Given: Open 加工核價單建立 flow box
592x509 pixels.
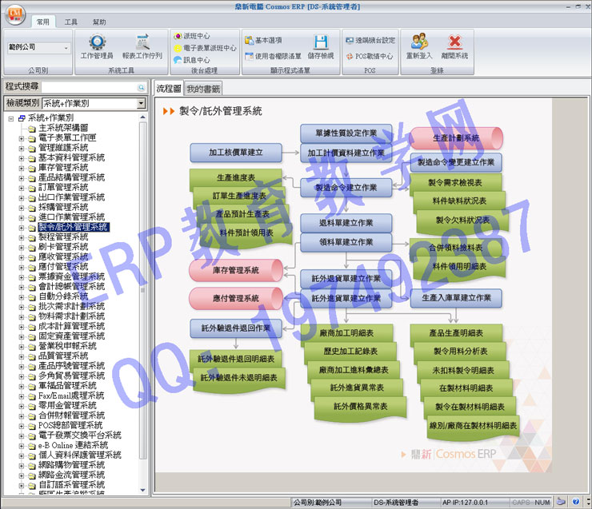Looking at the screenshot, I should coord(236,153).
